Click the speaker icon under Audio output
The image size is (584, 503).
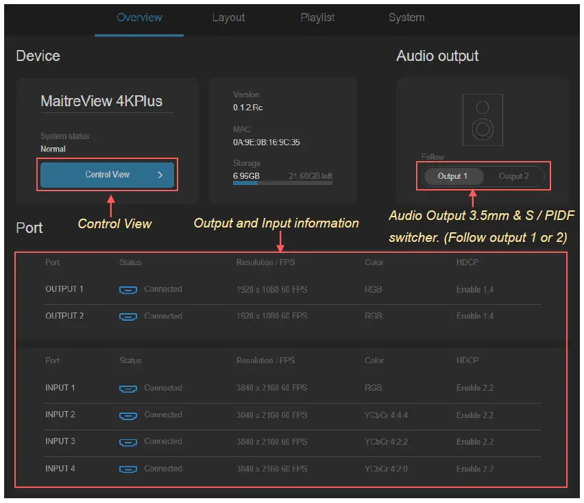483,120
